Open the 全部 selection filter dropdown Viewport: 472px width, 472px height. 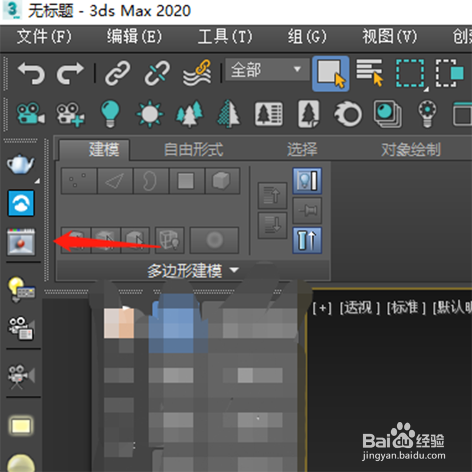click(x=267, y=70)
